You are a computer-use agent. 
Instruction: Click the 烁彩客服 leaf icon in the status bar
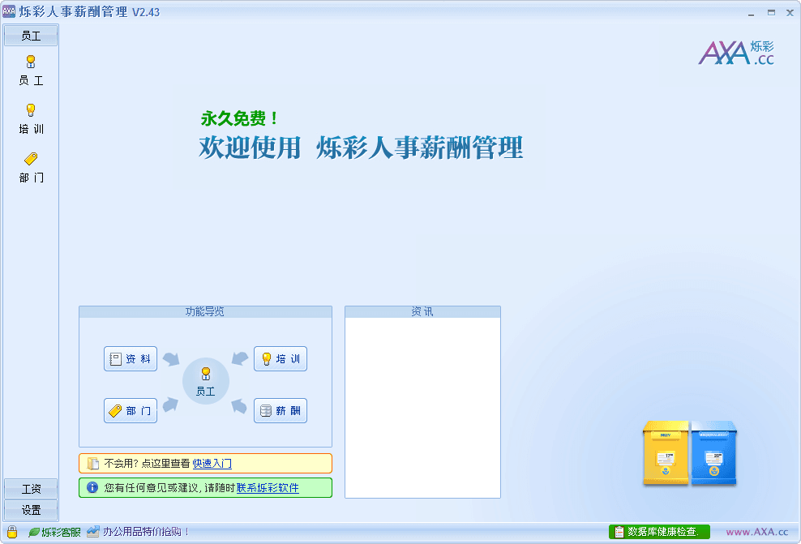[x=34, y=533]
